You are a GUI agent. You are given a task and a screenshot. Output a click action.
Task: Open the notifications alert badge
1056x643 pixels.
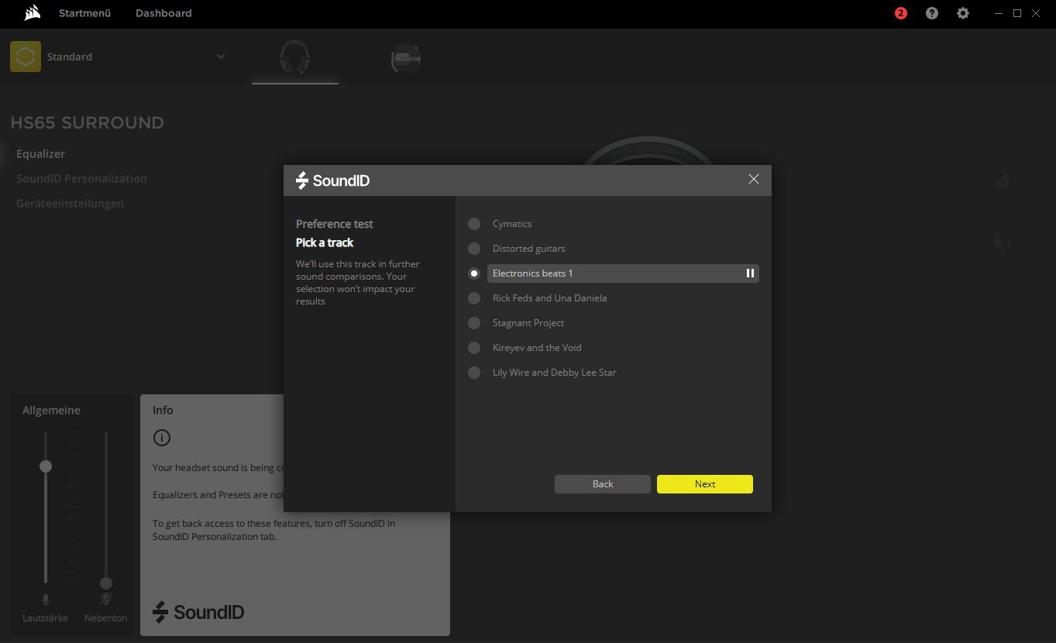point(900,13)
